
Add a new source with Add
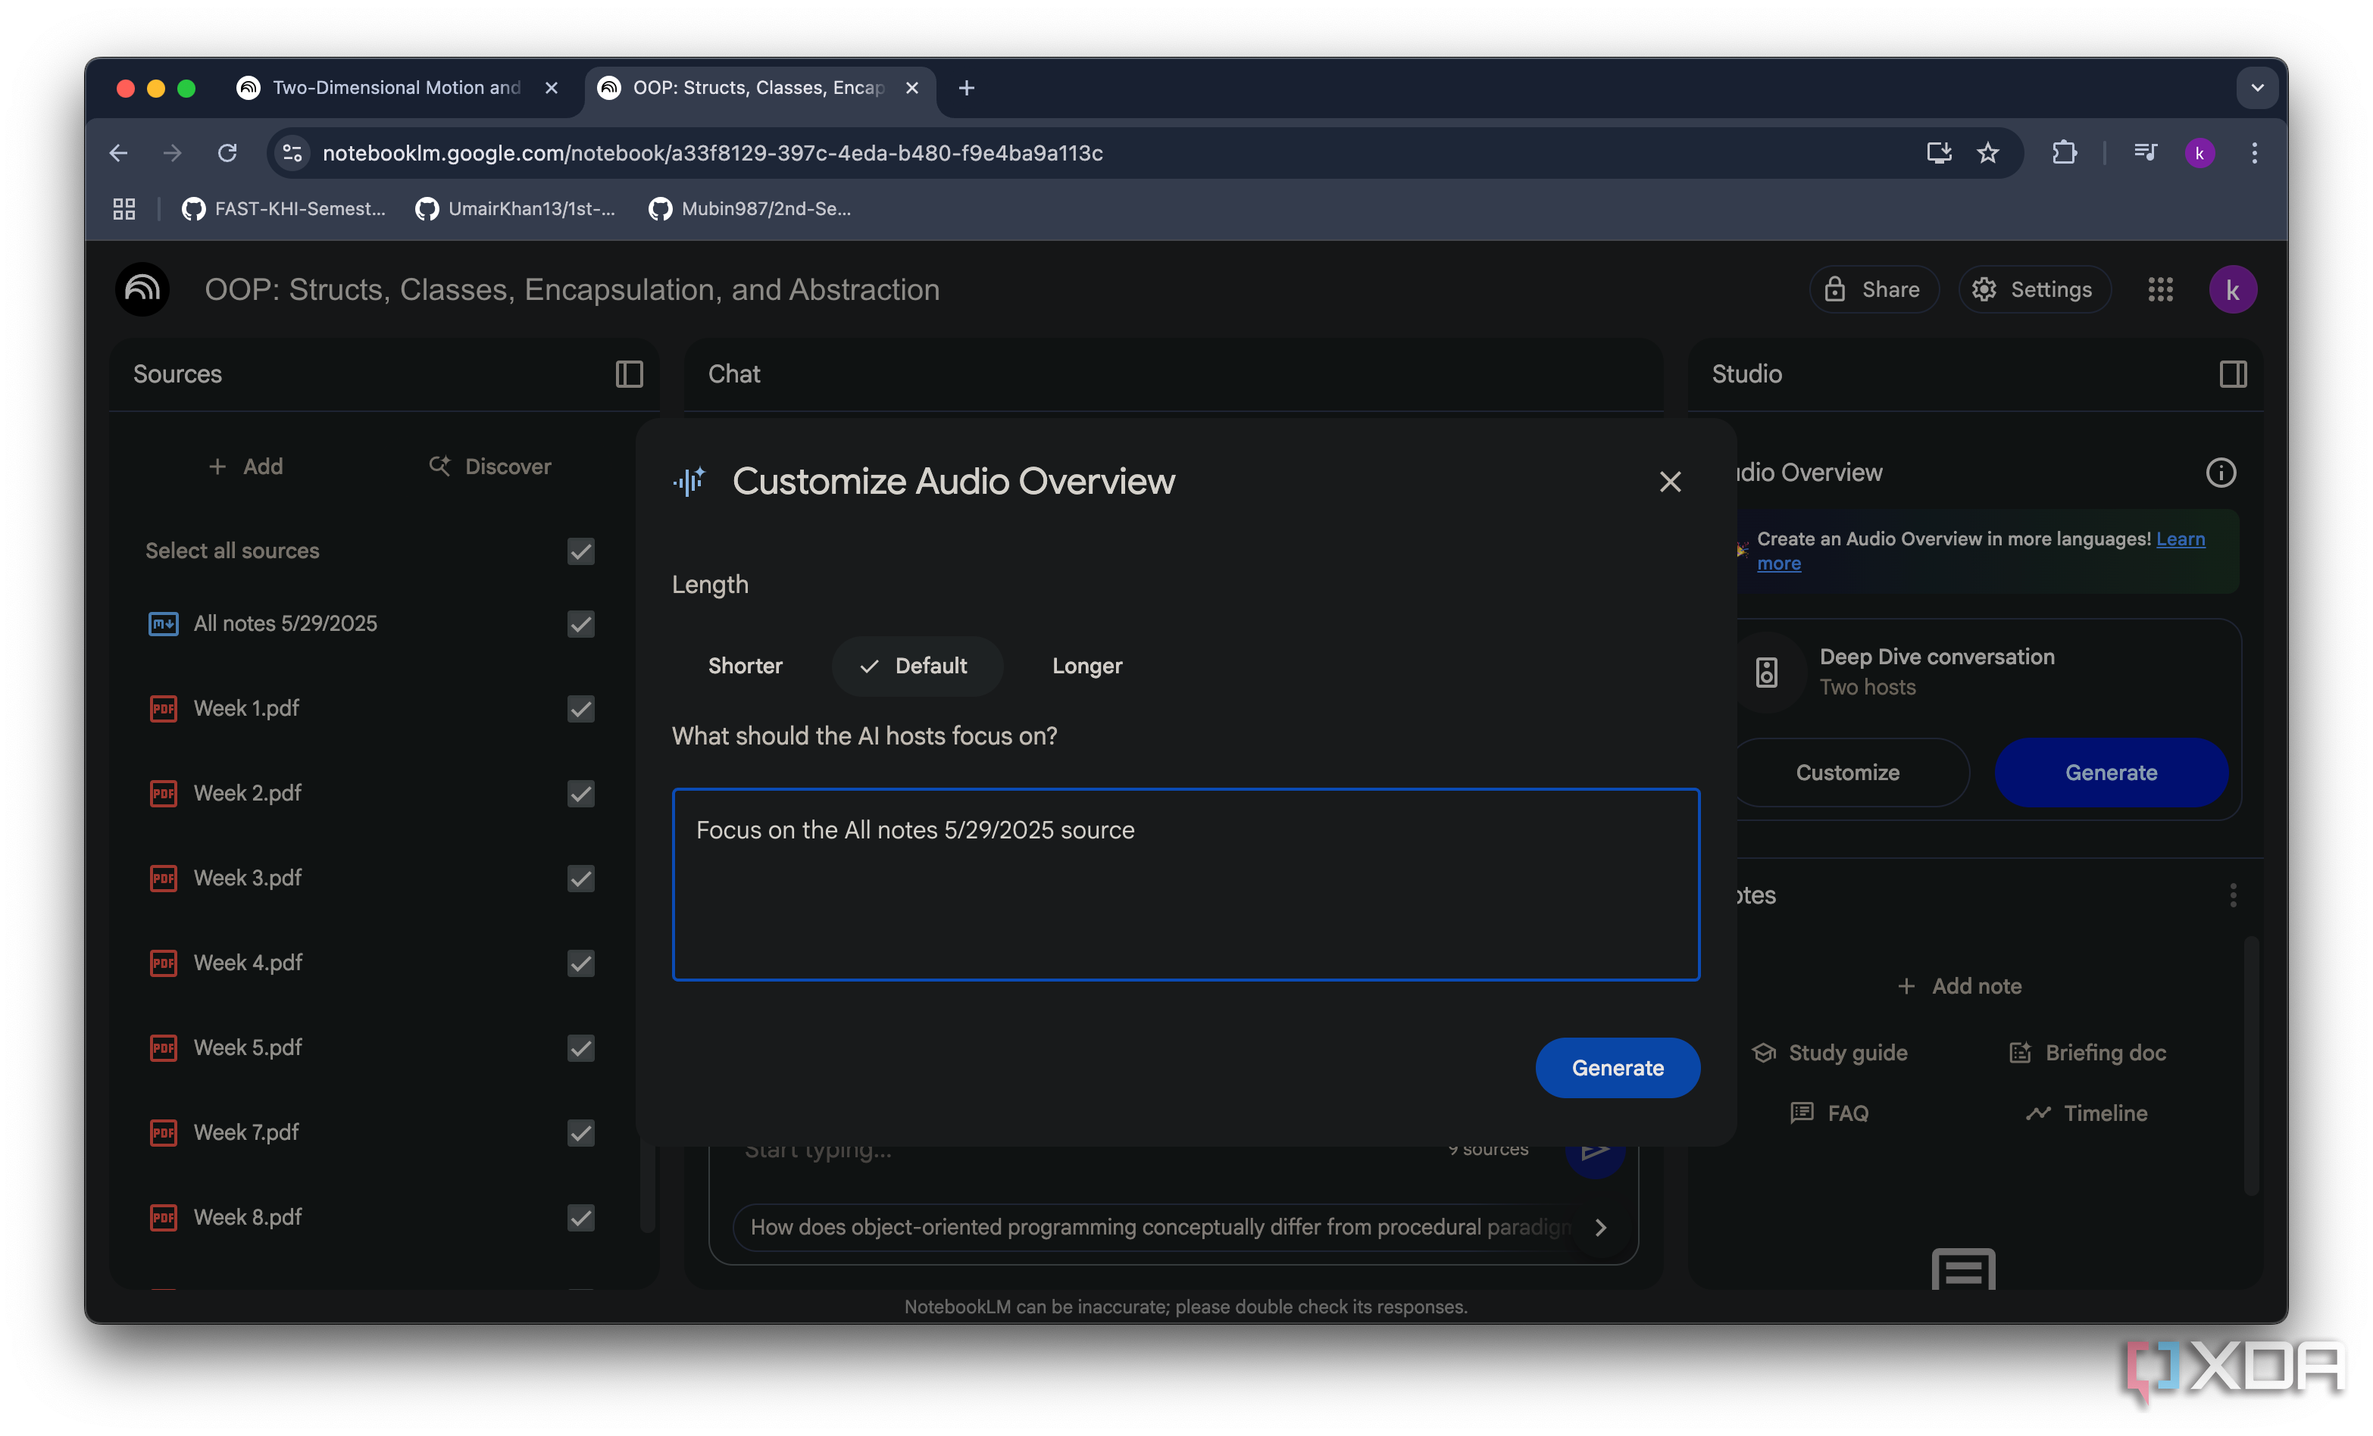coord(245,467)
